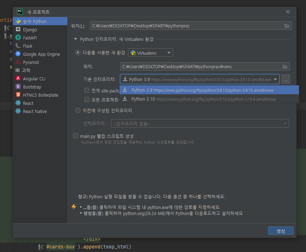Click the HTML5 Boilerplate icon
Viewport: 306px width, 252px height.
[x=18, y=95]
